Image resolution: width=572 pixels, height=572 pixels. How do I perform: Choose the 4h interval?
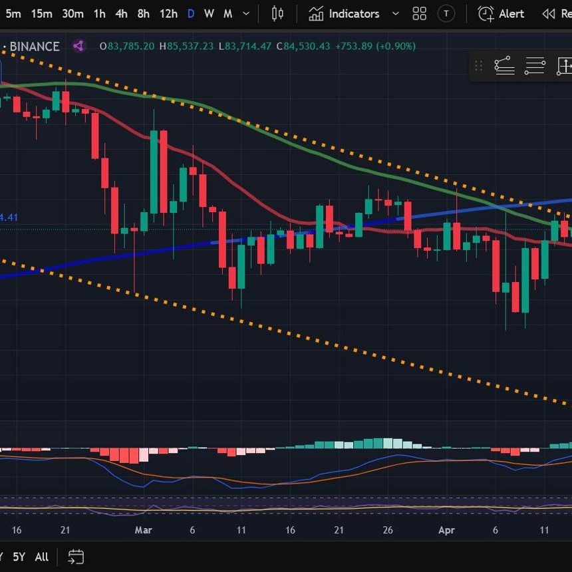[121, 14]
